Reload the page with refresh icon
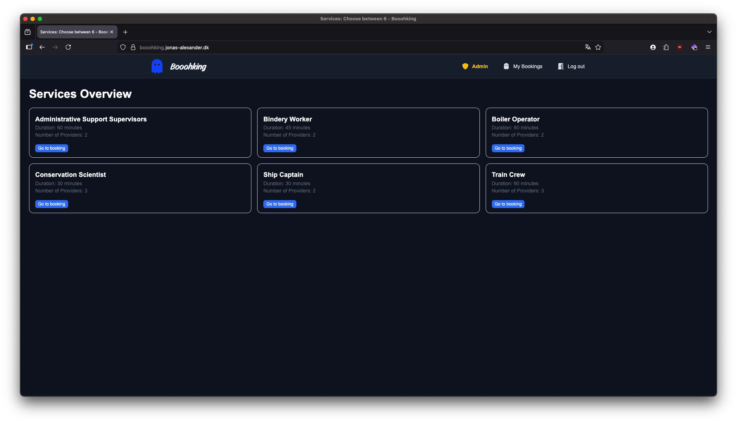The height and width of the screenshot is (423, 737). [x=68, y=47]
